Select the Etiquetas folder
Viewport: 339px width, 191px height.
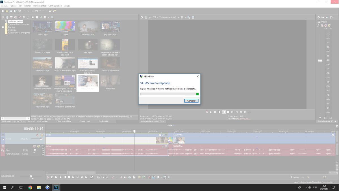(12, 30)
